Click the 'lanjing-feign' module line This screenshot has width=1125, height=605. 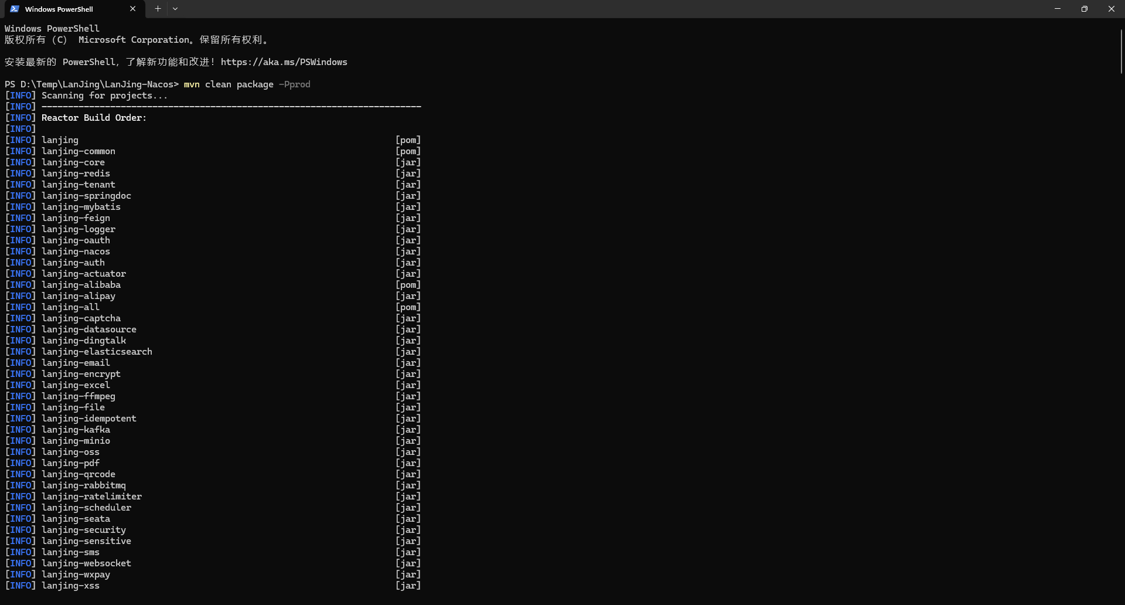click(76, 218)
